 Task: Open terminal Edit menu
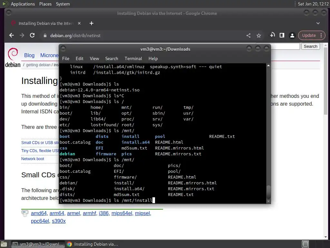coord(79,58)
